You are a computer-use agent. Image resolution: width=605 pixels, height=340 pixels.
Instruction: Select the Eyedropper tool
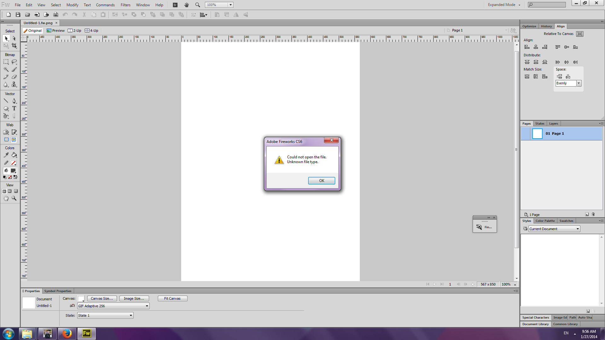[x=6, y=155]
